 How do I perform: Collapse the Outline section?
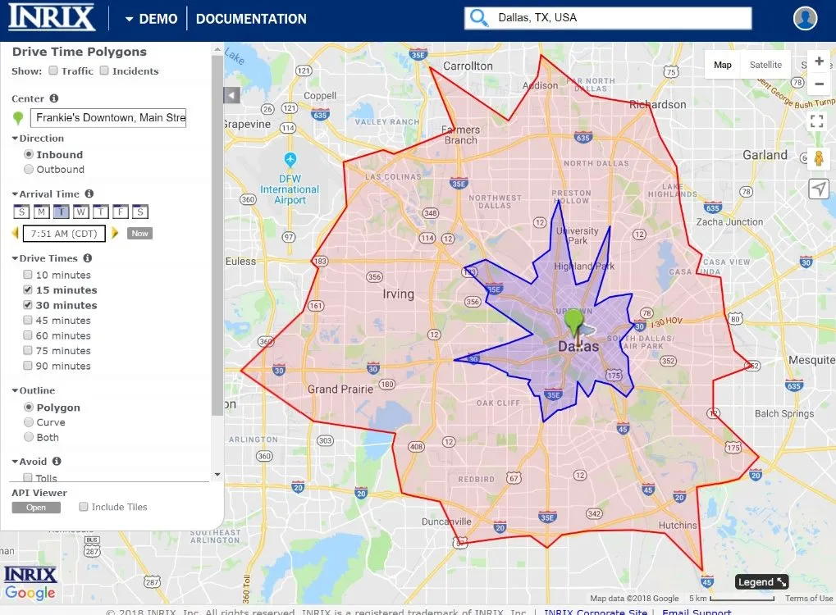click(x=34, y=390)
